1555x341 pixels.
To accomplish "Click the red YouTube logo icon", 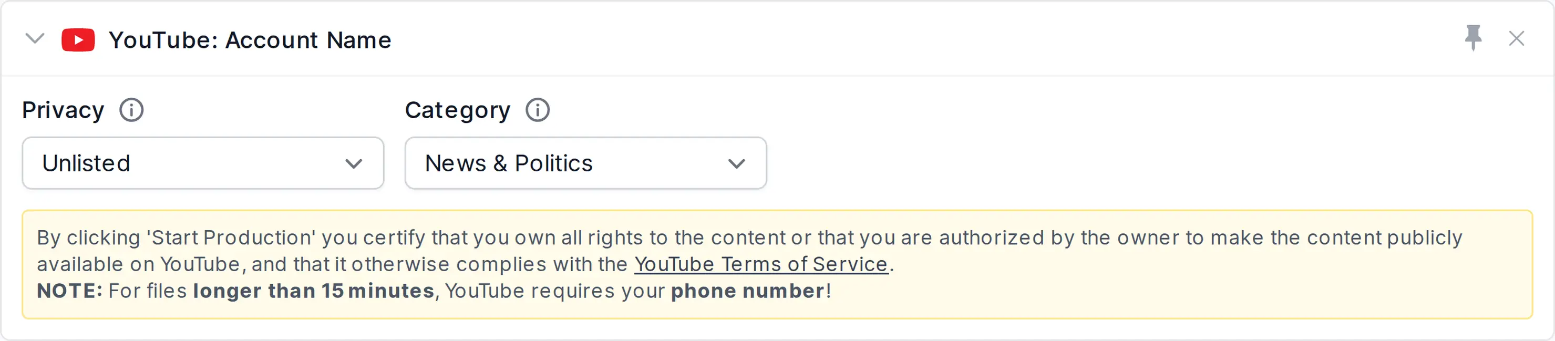I will [78, 40].
